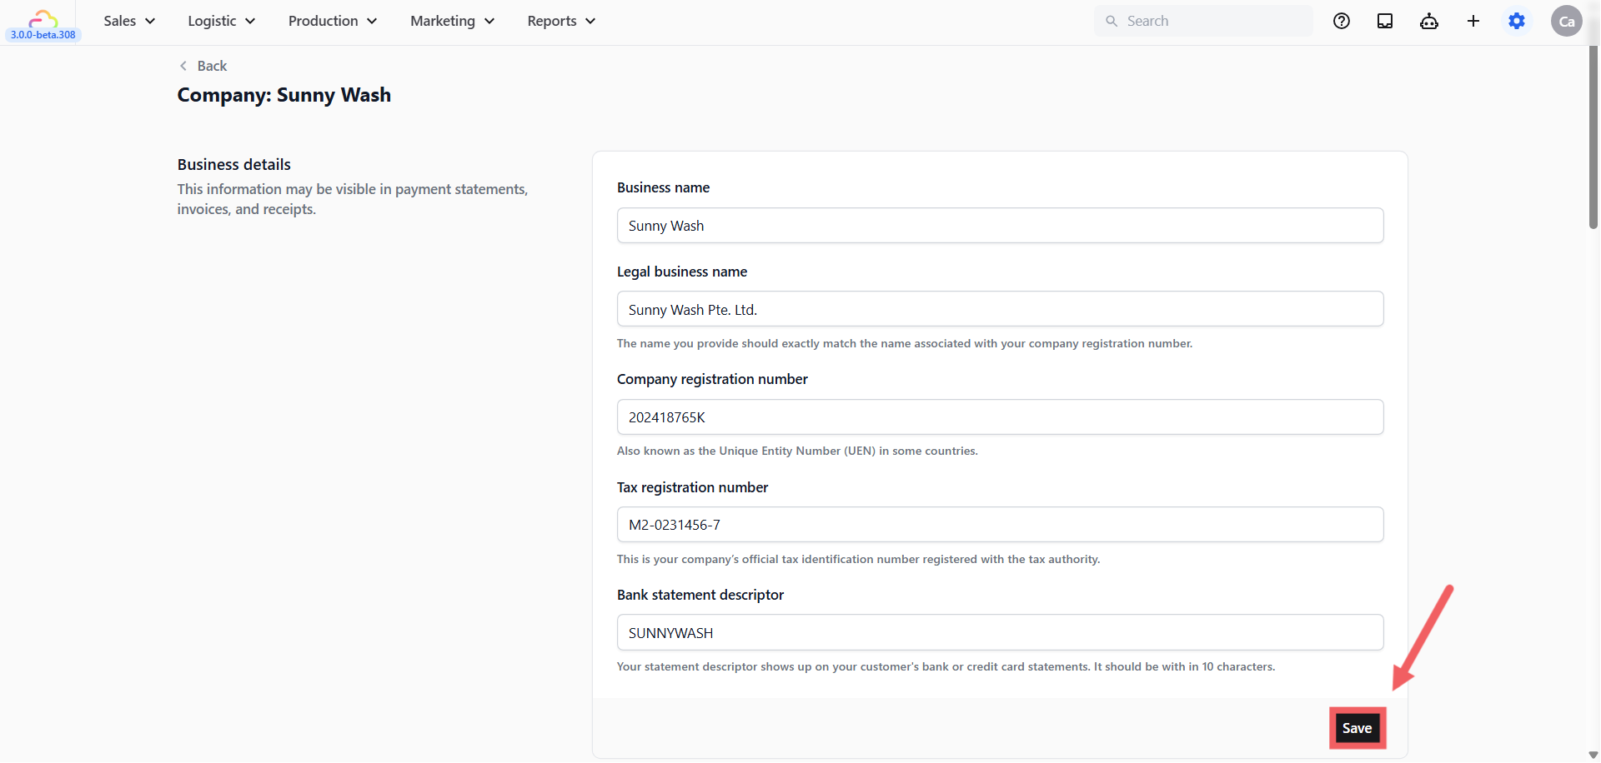Click the tax identification number hint text

click(x=858, y=559)
